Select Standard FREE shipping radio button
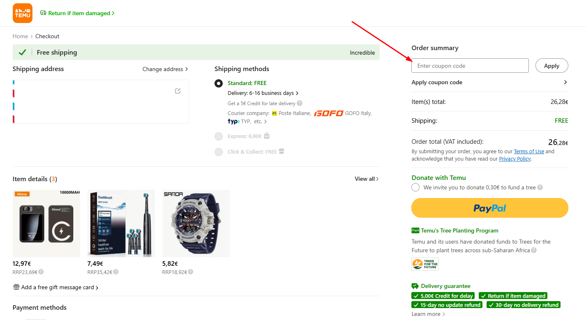The image size is (586, 320). click(219, 83)
